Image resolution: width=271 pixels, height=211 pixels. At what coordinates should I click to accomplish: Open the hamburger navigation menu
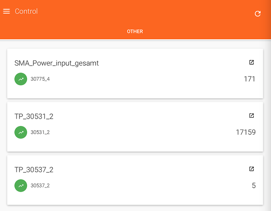tap(6, 11)
